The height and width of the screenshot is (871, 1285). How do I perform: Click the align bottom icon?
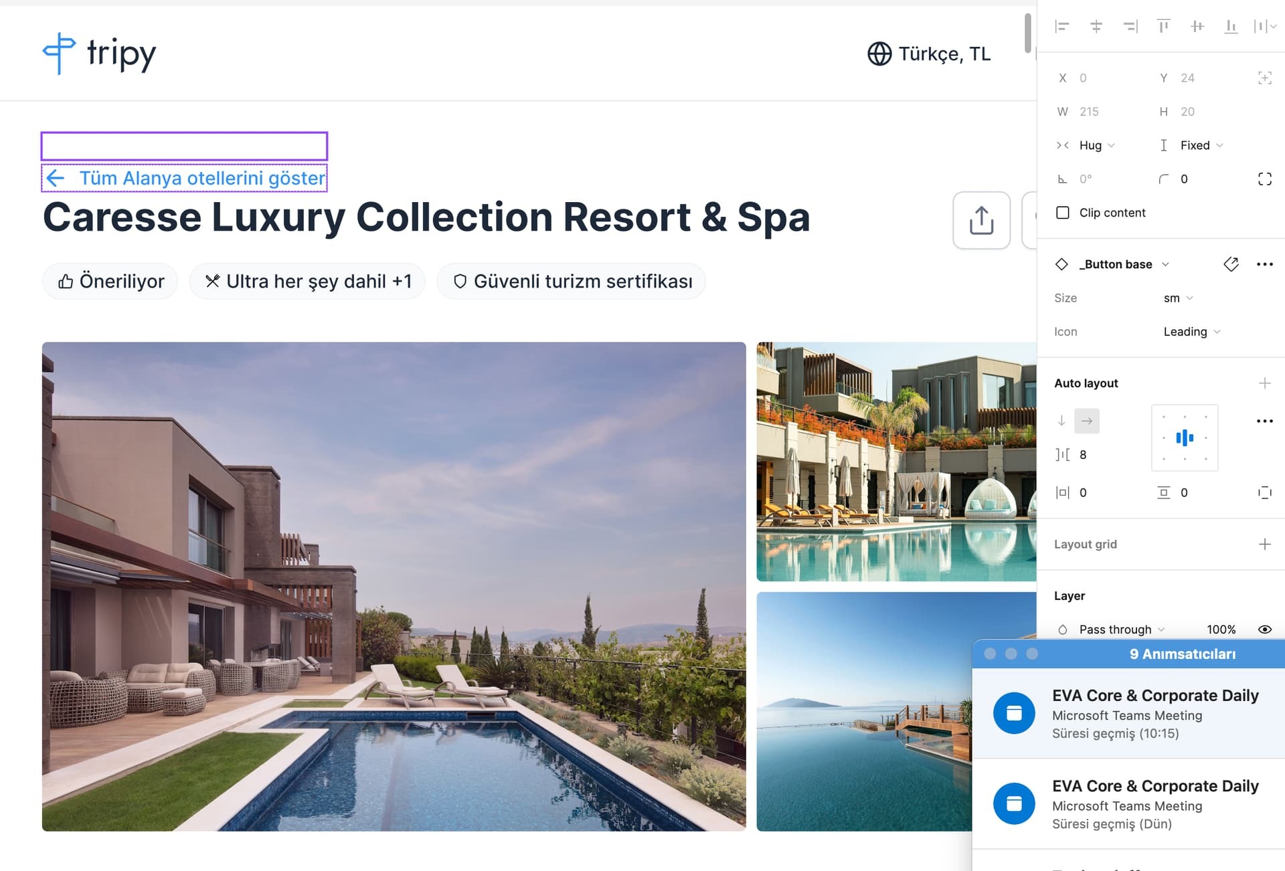[1231, 26]
